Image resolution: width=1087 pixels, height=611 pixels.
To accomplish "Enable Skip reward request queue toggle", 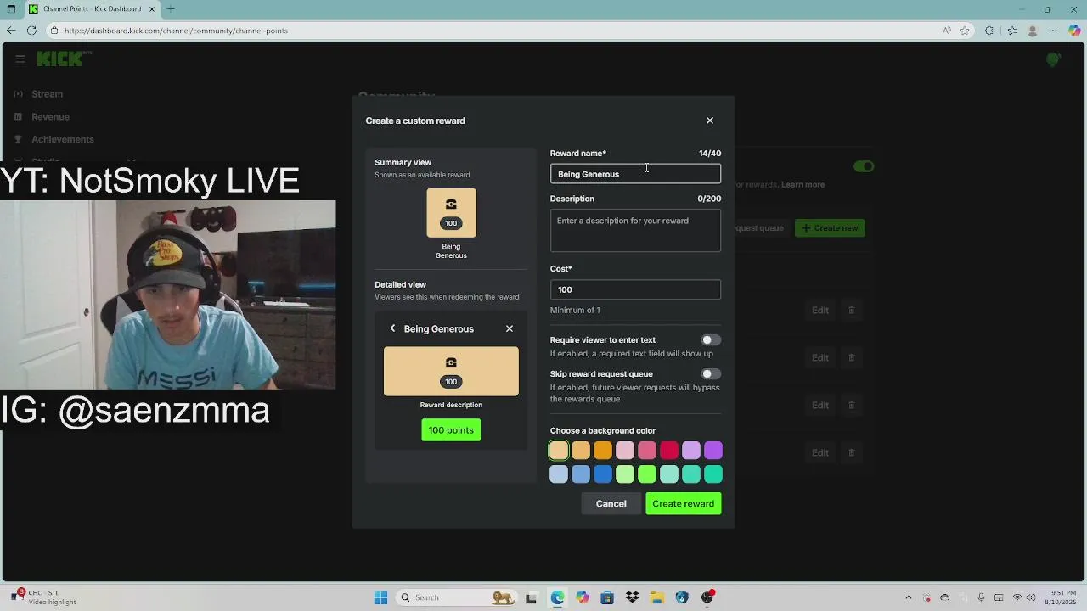I will pyautogui.click(x=711, y=374).
